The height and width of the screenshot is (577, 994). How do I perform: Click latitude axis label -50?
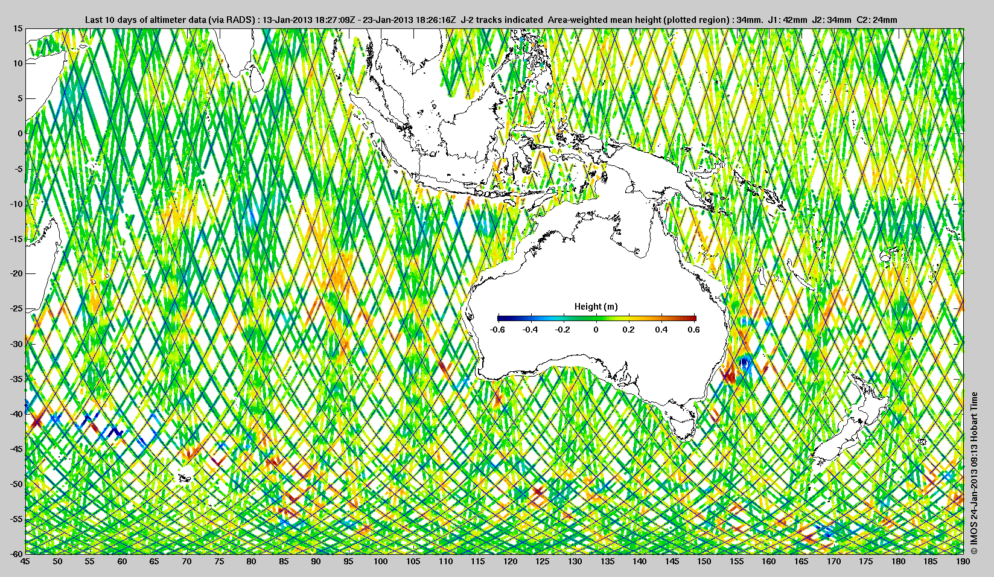coord(16,484)
